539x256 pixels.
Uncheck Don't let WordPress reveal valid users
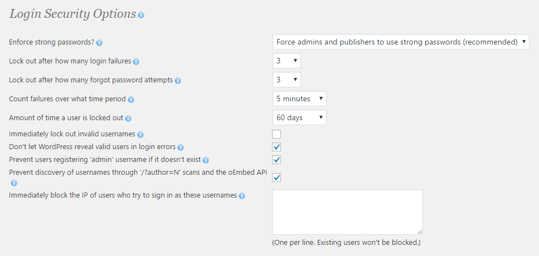point(276,147)
